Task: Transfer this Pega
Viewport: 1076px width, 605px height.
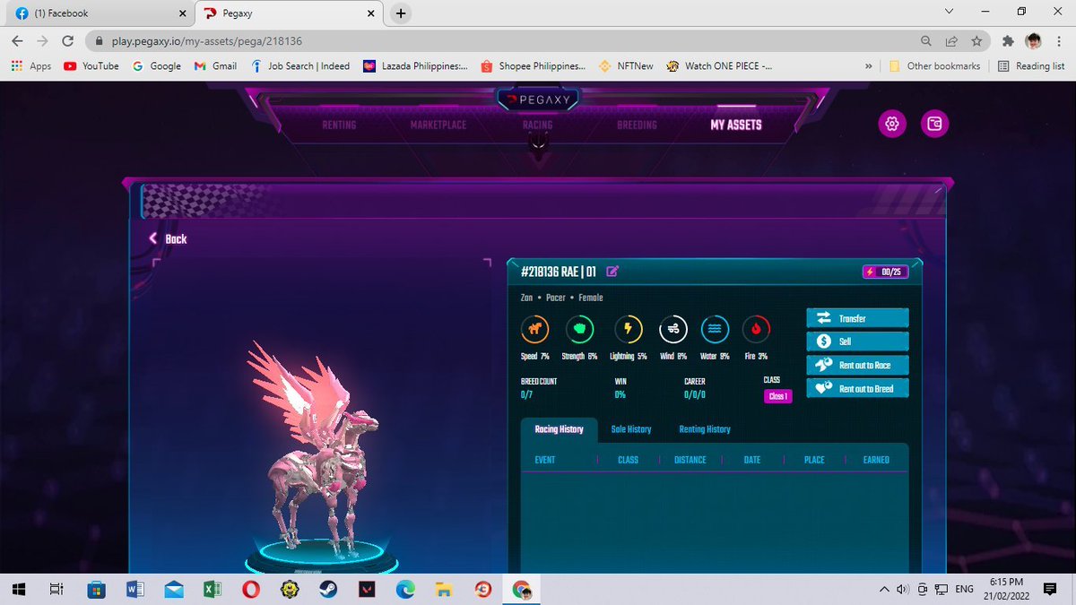Action: pyautogui.click(x=858, y=318)
